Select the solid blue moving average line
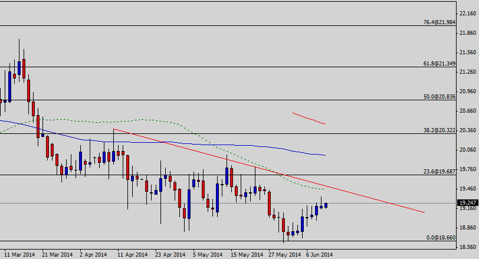Screen dimensions: 479x259 point(177,142)
